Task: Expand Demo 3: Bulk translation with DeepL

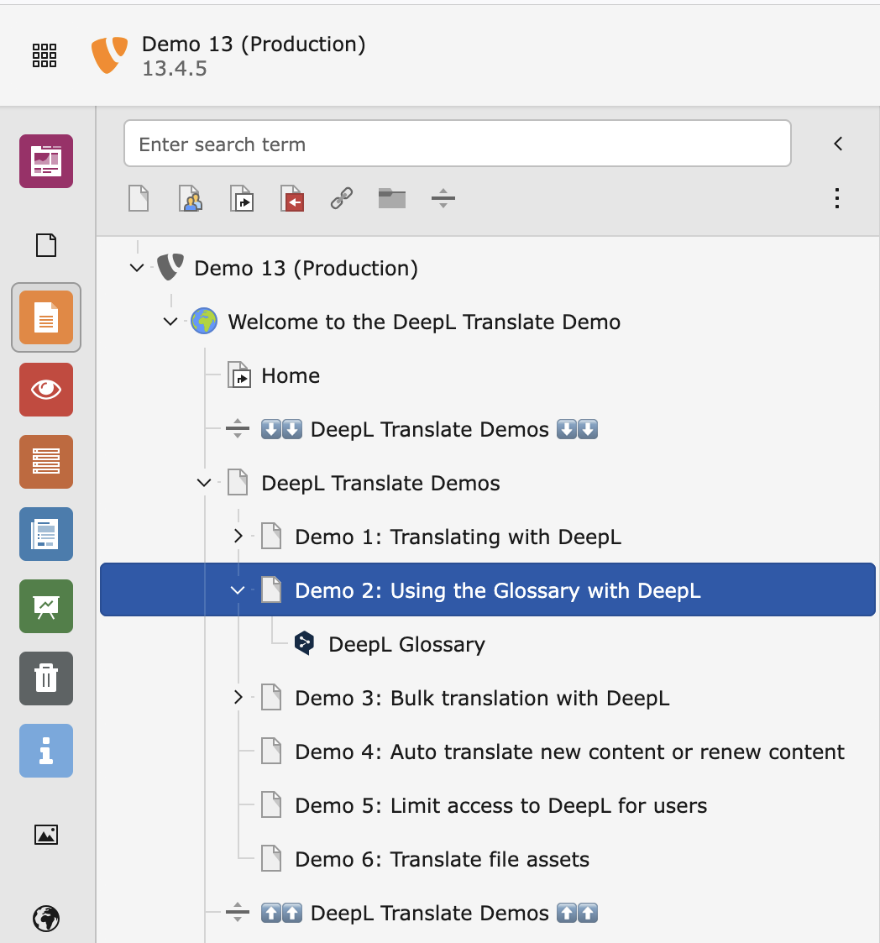Action: pyautogui.click(x=238, y=697)
